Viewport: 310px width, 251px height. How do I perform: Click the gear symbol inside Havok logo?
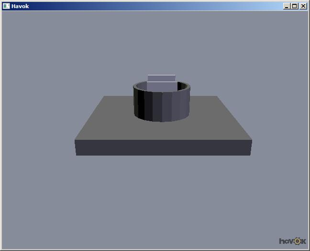pyautogui.click(x=298, y=241)
